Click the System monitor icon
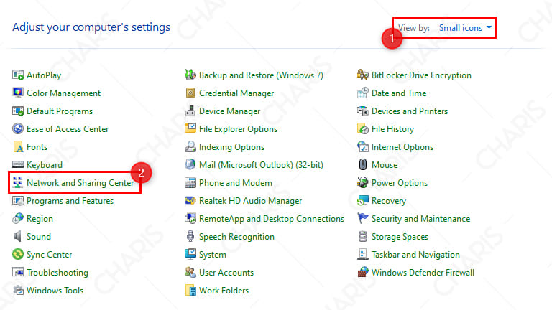 pos(190,254)
